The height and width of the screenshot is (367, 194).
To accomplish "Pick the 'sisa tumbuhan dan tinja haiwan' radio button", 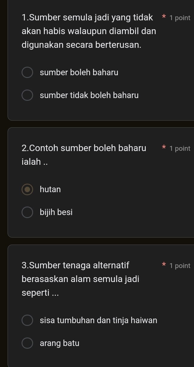I will coord(27,320).
